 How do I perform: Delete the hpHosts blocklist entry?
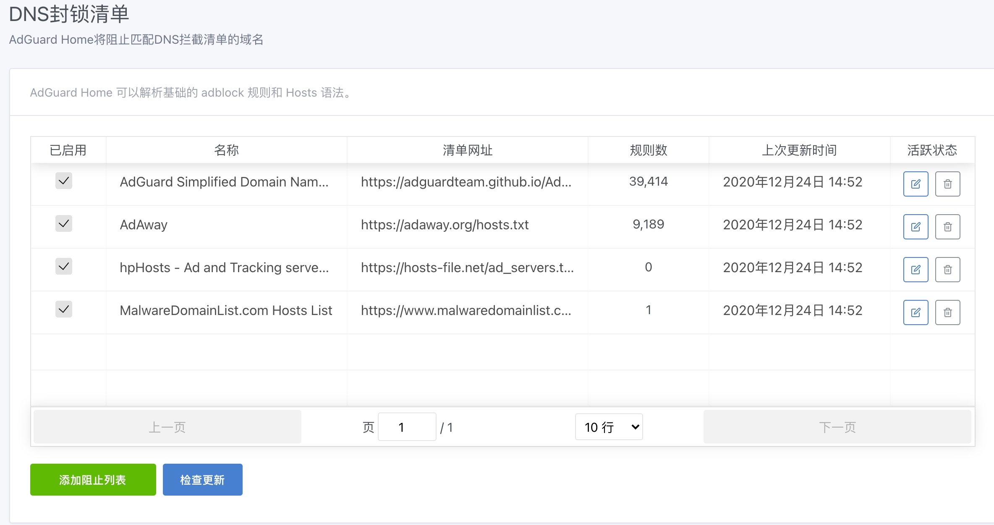[947, 270]
